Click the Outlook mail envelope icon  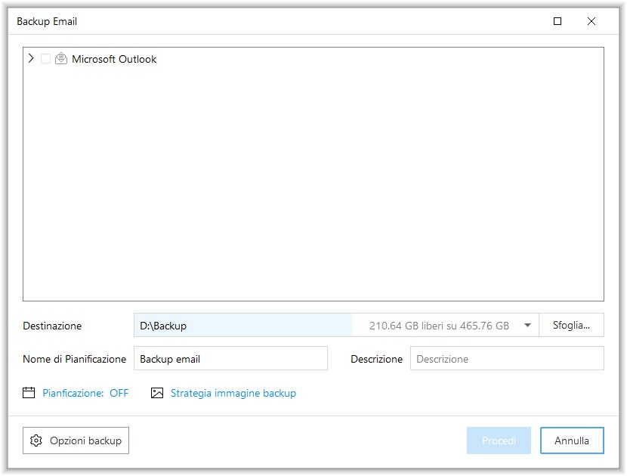pos(61,59)
